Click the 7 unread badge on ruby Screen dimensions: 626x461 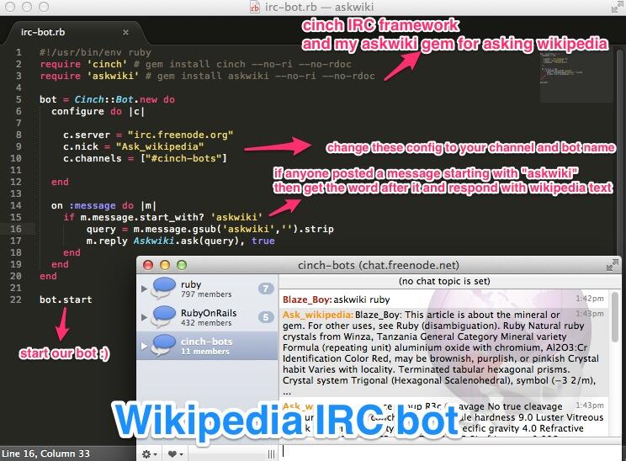(266, 289)
